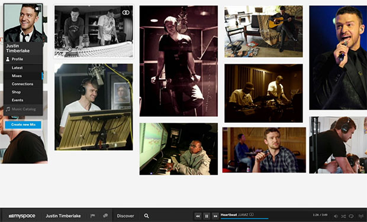
Task: Click the connect icon on the profile picture
Action: [38, 9]
